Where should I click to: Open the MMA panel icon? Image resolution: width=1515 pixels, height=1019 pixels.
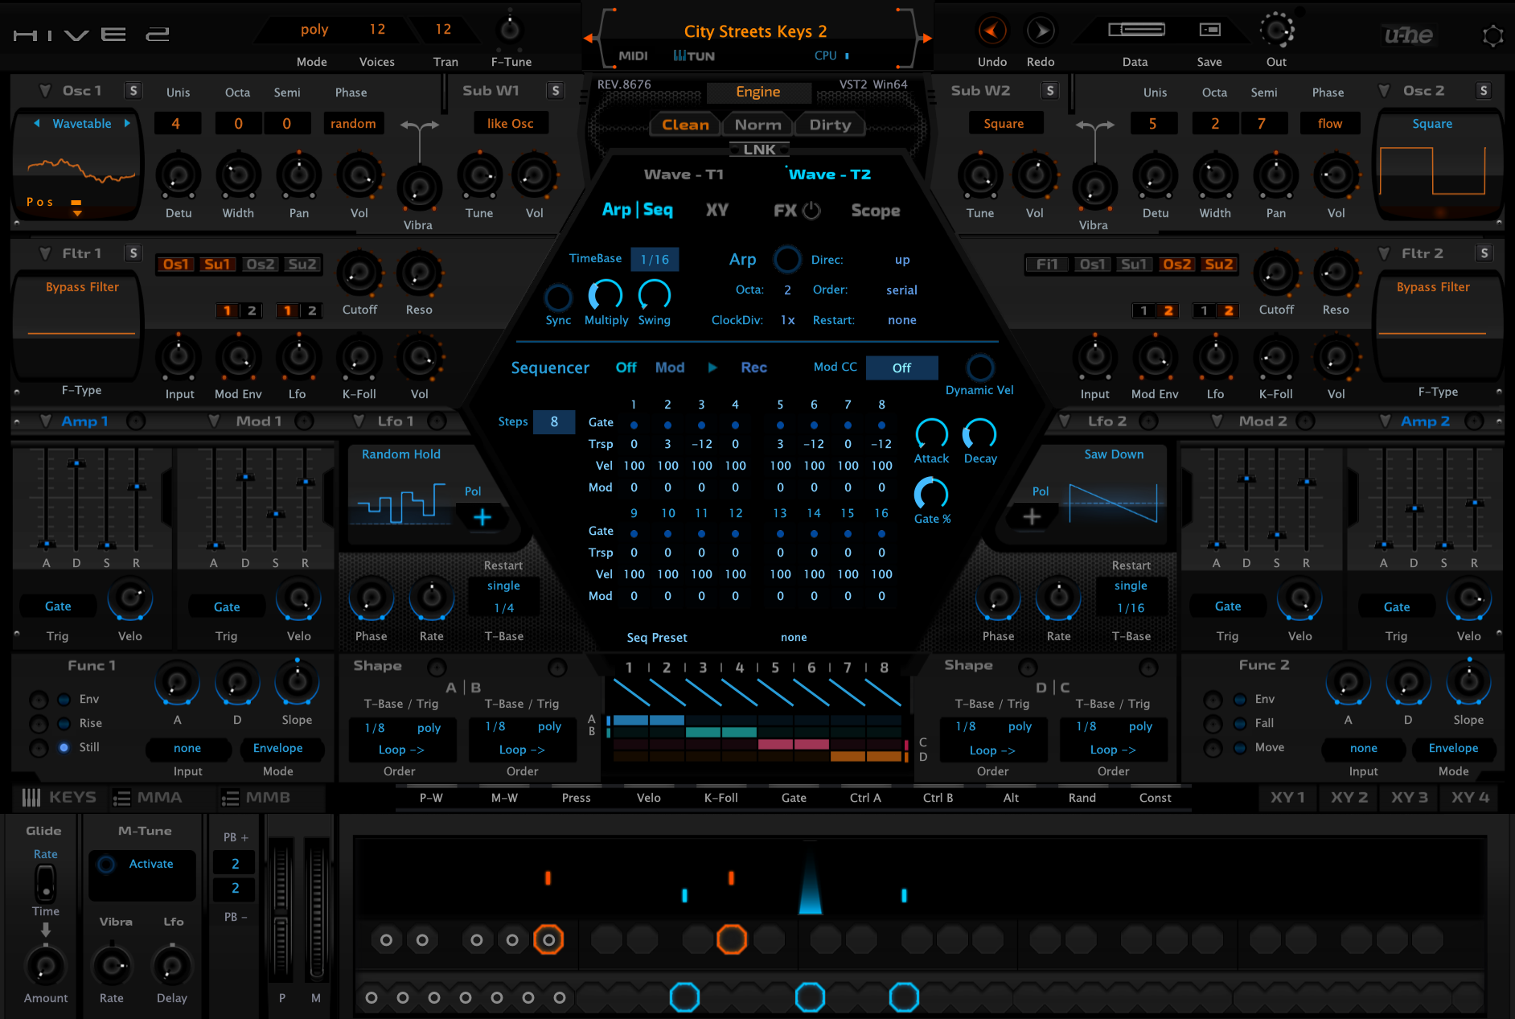122,798
